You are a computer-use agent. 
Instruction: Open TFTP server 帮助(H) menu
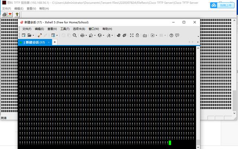[x=44, y=9]
